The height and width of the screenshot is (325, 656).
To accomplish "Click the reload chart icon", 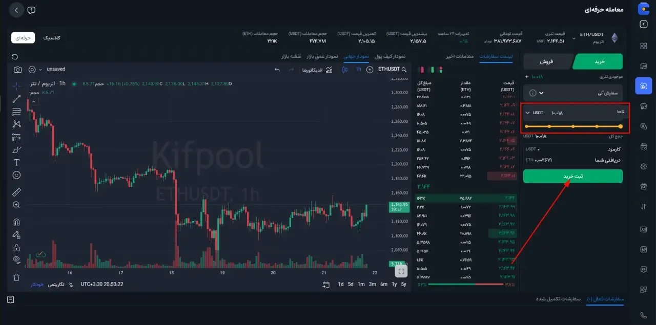I will click(x=15, y=56).
